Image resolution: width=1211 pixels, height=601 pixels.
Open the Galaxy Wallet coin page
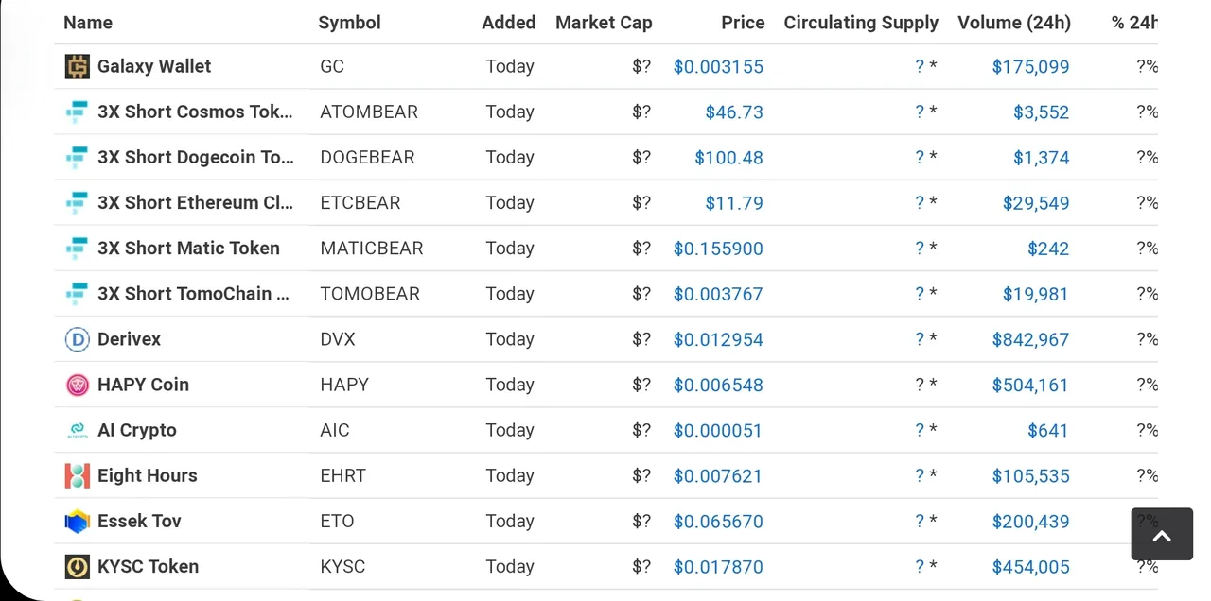tap(154, 66)
